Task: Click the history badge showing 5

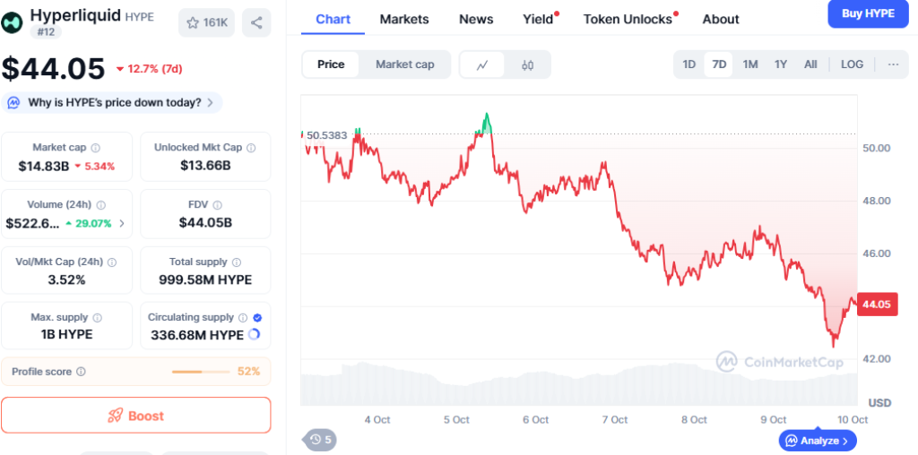Action: click(321, 439)
